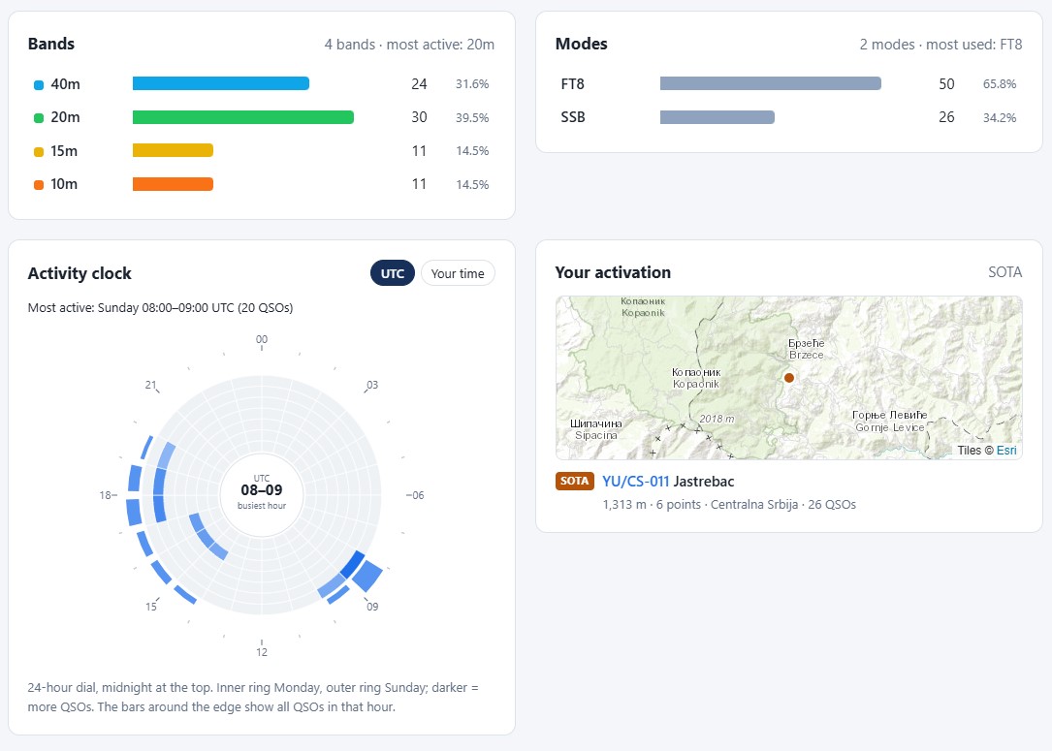1052x751 pixels.
Task: Click the 'SOTA' label in the activation header
Action: 1005,272
